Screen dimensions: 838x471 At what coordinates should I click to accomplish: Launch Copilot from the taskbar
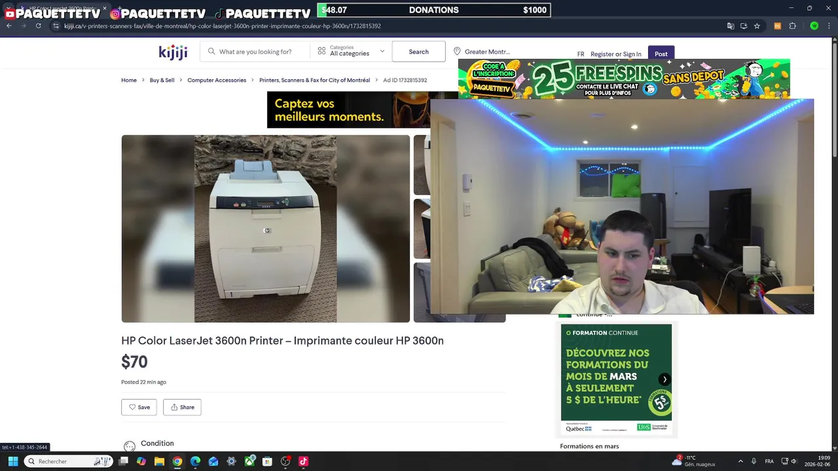pos(141,461)
